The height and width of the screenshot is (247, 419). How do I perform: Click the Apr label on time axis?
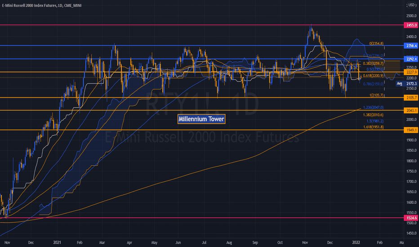pyautogui.click(x=129, y=243)
